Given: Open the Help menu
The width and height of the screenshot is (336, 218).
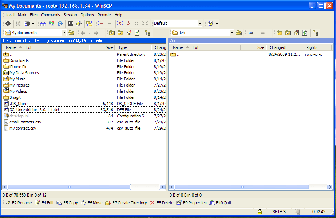Looking at the screenshot, I should click(x=118, y=15).
